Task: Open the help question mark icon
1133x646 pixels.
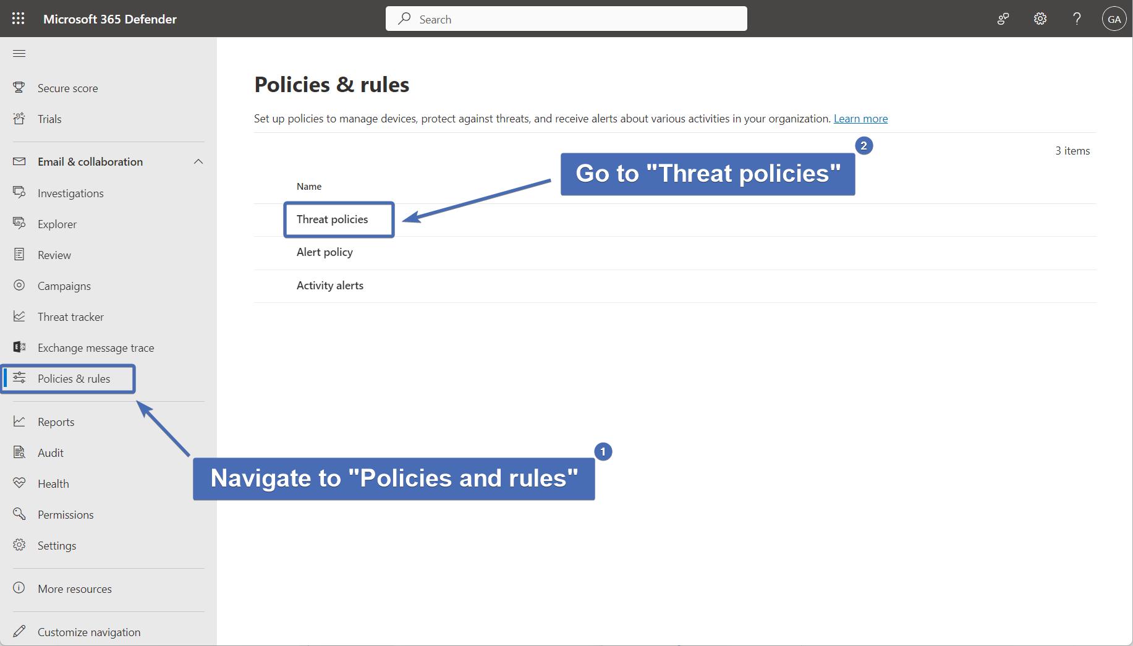Action: pos(1077,19)
